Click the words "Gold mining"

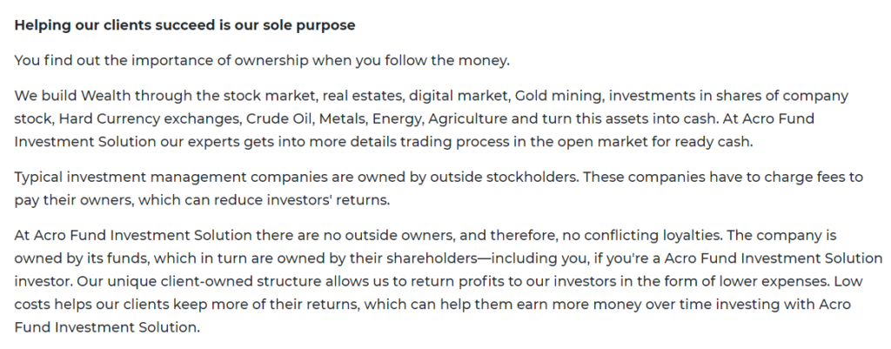point(558,96)
